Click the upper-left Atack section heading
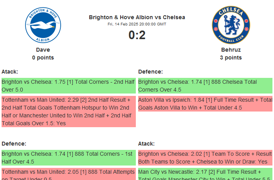The height and width of the screenshot is (180, 274). tap(10, 72)
